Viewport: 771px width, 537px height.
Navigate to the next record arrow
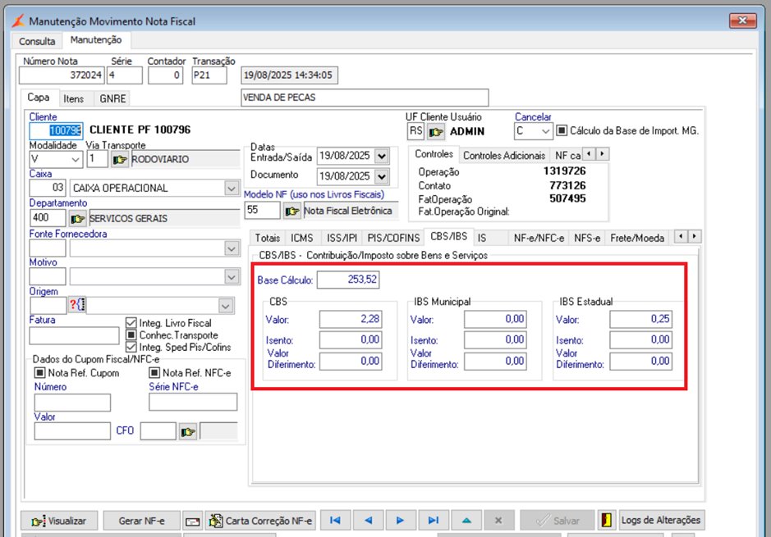click(401, 520)
